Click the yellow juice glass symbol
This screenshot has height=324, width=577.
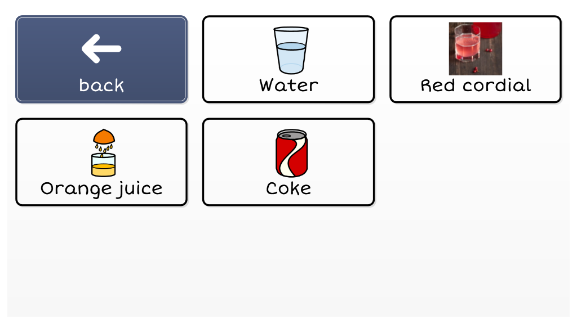104,165
